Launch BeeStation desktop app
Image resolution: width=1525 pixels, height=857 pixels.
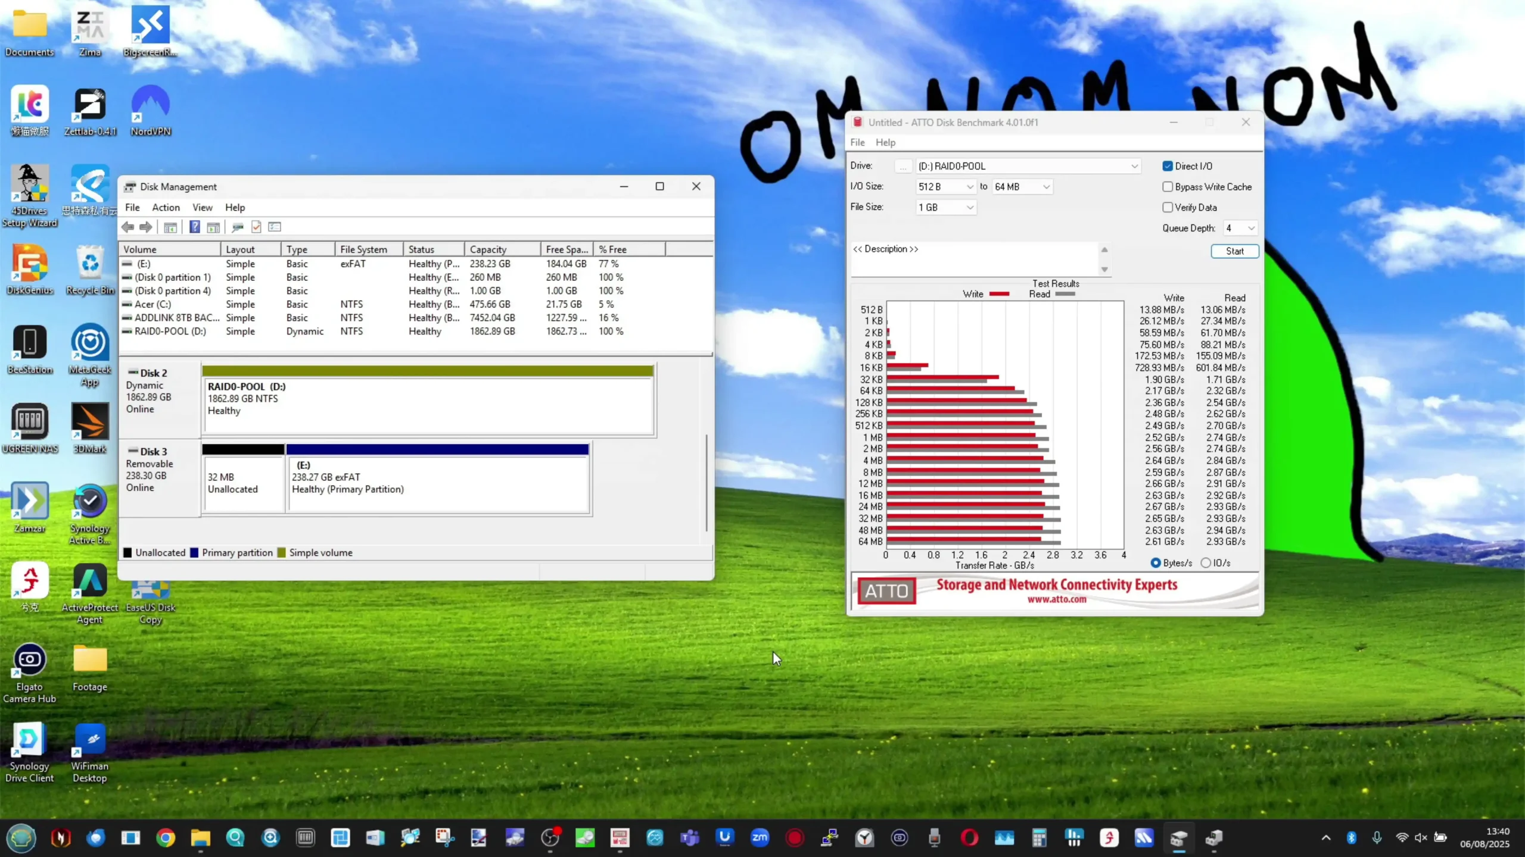point(30,349)
